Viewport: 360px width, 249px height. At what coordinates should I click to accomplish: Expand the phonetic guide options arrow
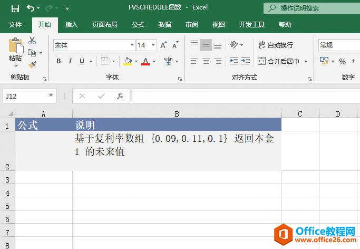coord(177,61)
